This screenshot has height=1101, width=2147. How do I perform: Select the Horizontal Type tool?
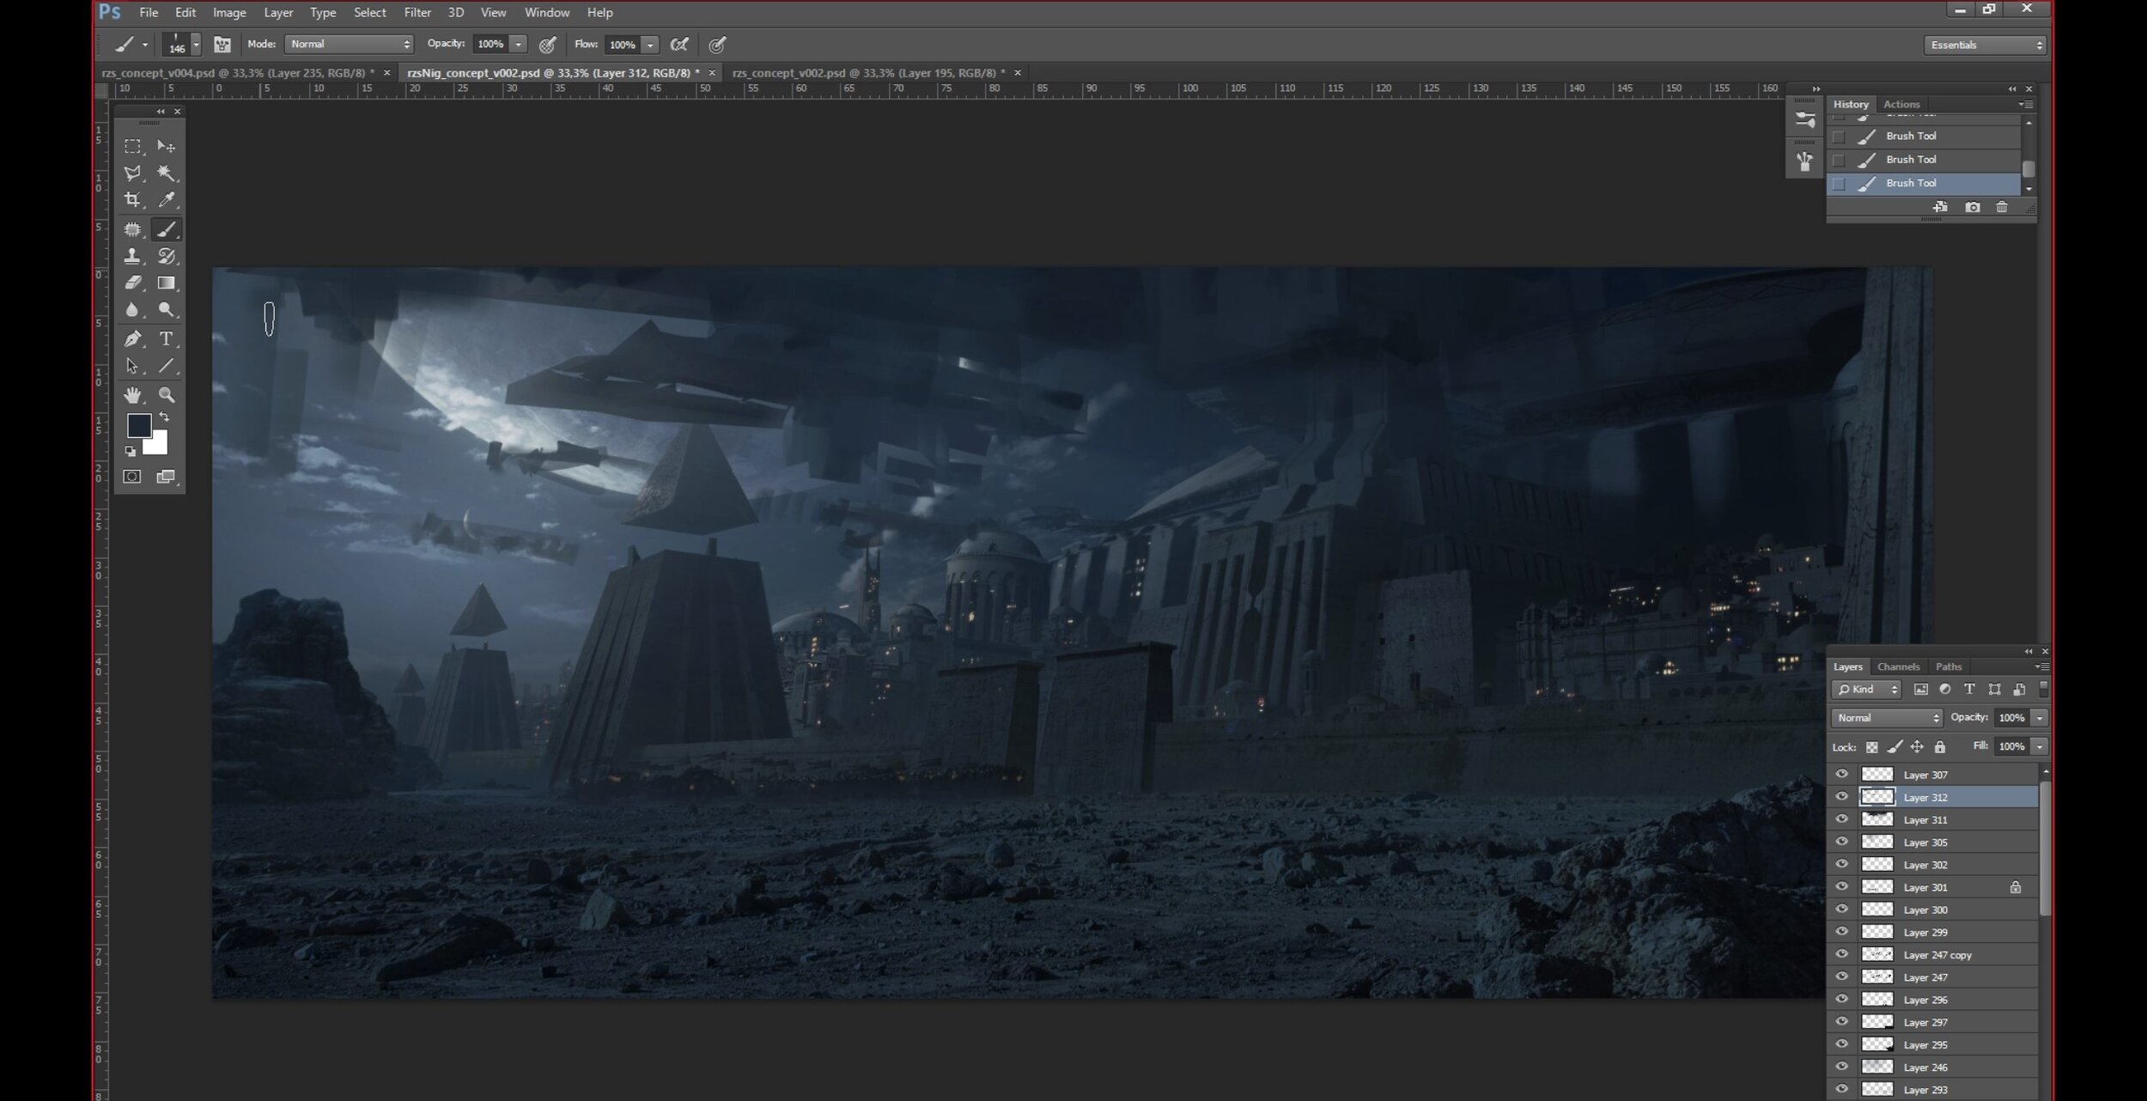pos(166,338)
